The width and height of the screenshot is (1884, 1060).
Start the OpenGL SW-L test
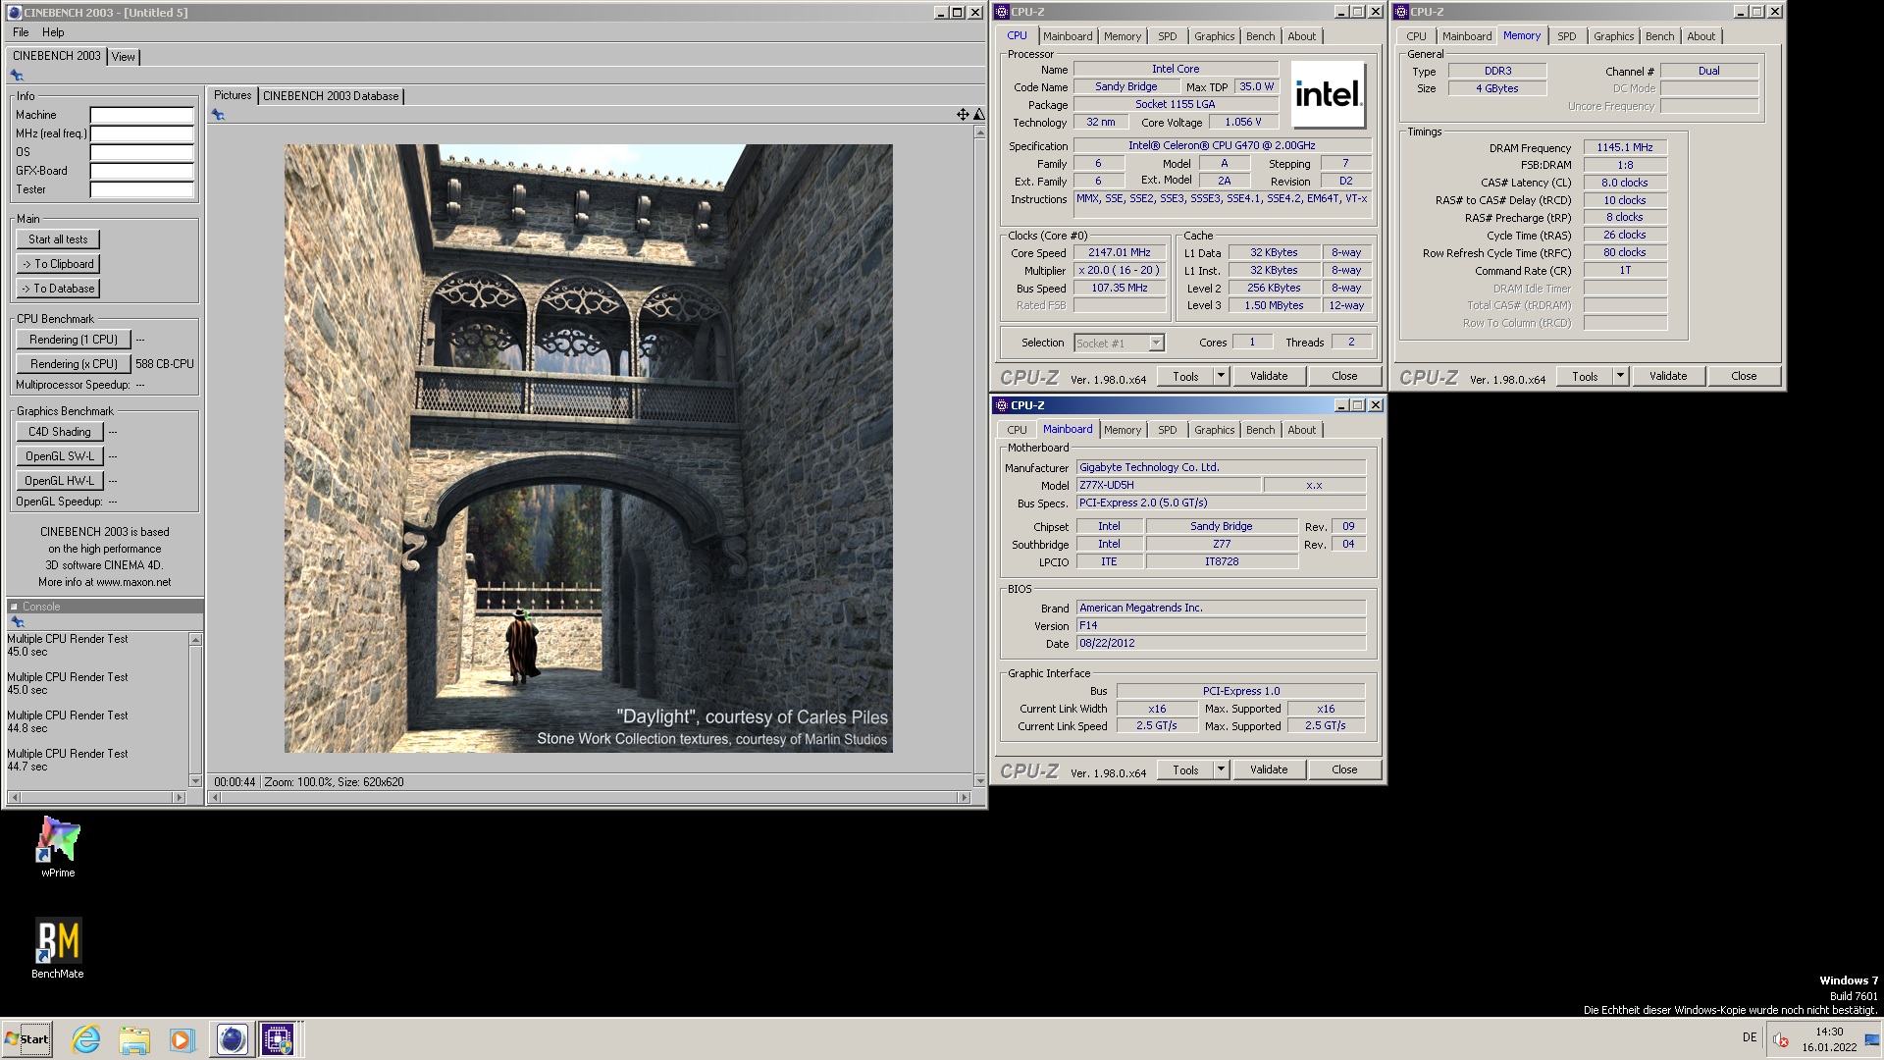coord(60,456)
